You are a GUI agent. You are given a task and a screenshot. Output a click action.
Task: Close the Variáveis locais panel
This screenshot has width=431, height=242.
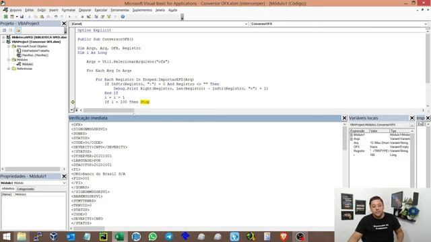412,118
